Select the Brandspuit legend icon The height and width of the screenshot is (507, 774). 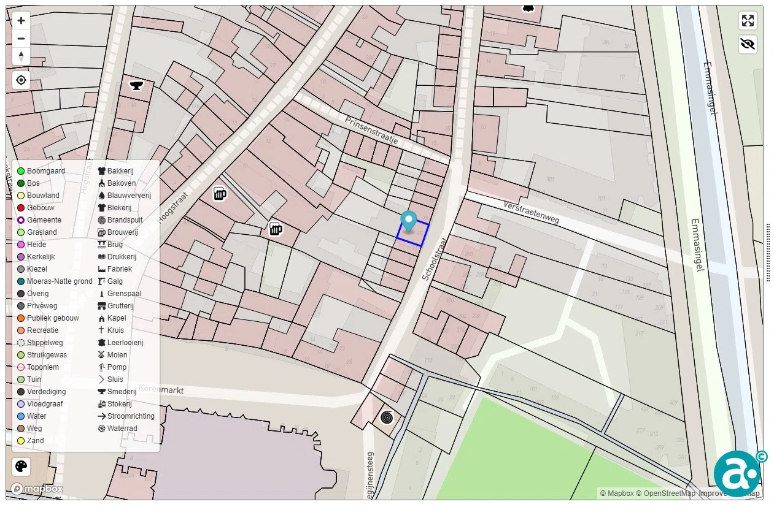click(x=102, y=220)
